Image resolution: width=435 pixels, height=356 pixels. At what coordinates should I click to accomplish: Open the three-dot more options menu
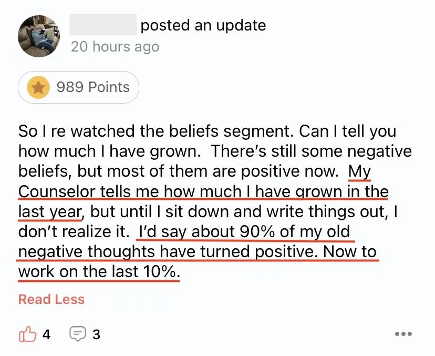coord(403,334)
